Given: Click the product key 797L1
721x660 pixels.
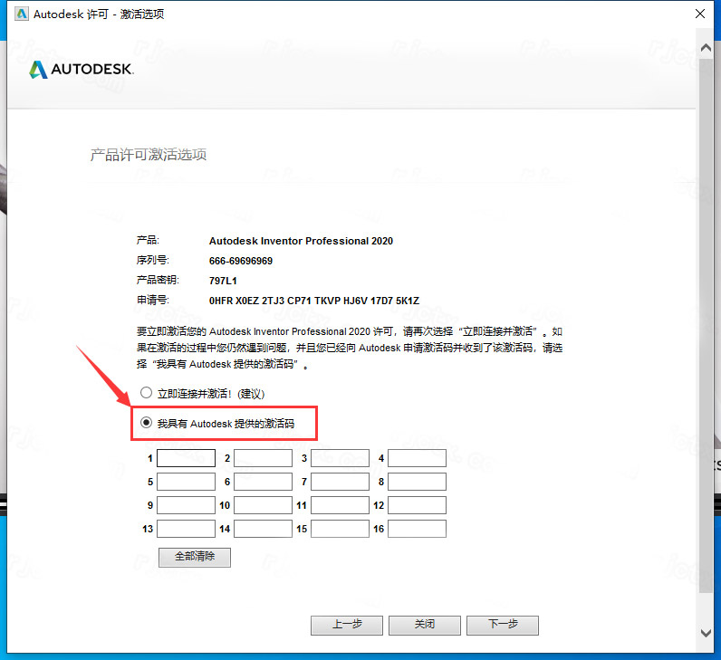Looking at the screenshot, I should 223,281.
